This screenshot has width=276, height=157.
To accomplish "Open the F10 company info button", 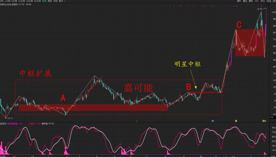I will (x=257, y=1).
